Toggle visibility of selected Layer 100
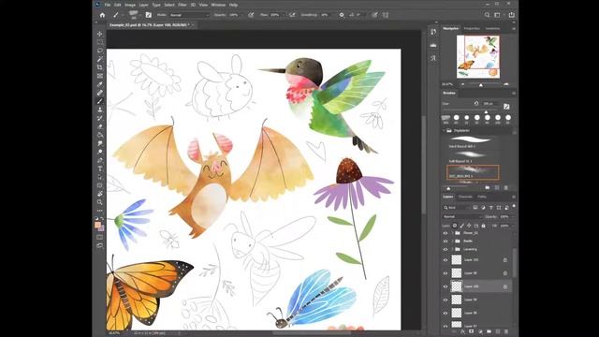 (446, 286)
